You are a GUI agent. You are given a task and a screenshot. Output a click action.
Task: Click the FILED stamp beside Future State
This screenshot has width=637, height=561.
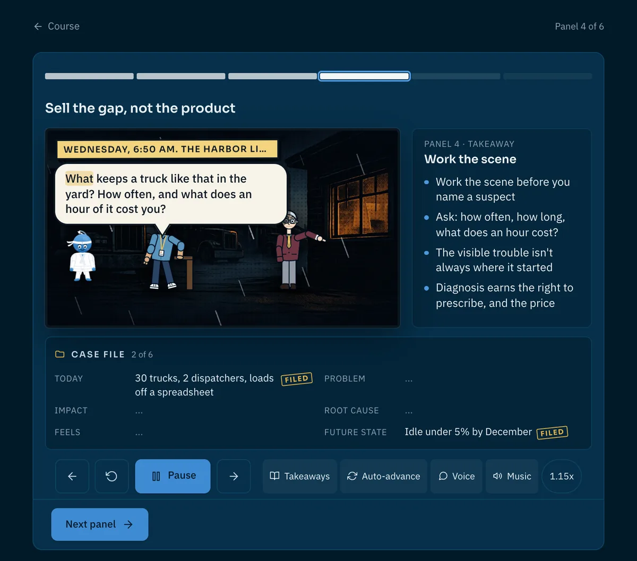click(552, 433)
